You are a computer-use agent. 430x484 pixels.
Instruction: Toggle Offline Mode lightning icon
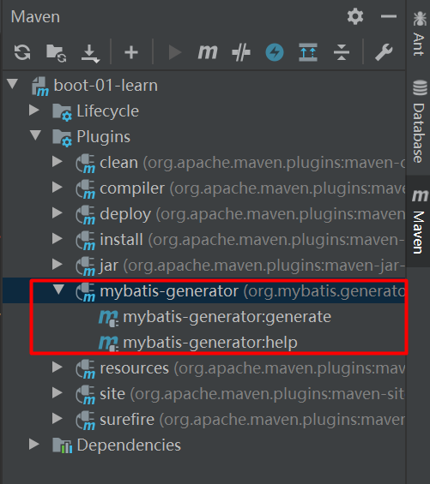coord(275,52)
